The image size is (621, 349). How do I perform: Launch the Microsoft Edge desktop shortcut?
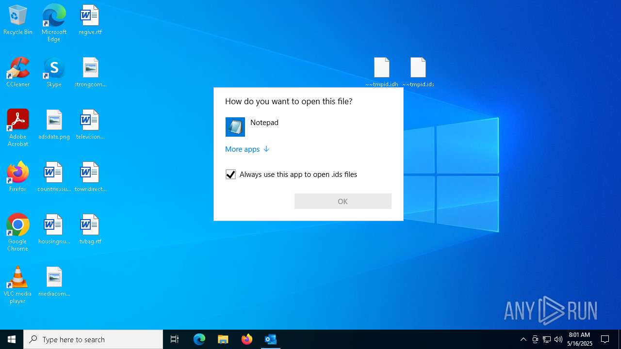click(54, 23)
